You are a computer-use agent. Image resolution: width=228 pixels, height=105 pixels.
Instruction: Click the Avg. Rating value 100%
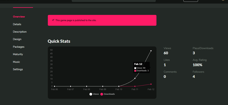(197, 65)
